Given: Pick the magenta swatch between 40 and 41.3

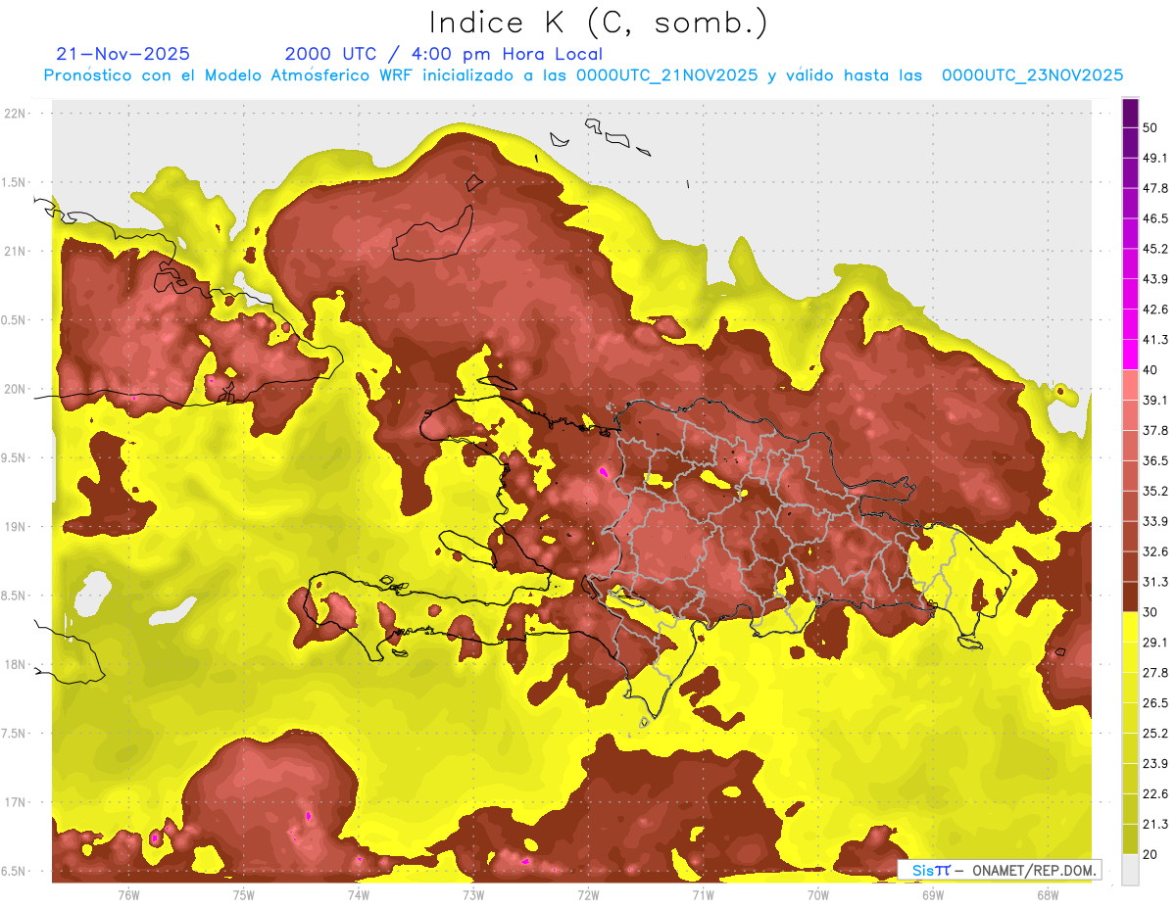Looking at the screenshot, I should (1130, 355).
